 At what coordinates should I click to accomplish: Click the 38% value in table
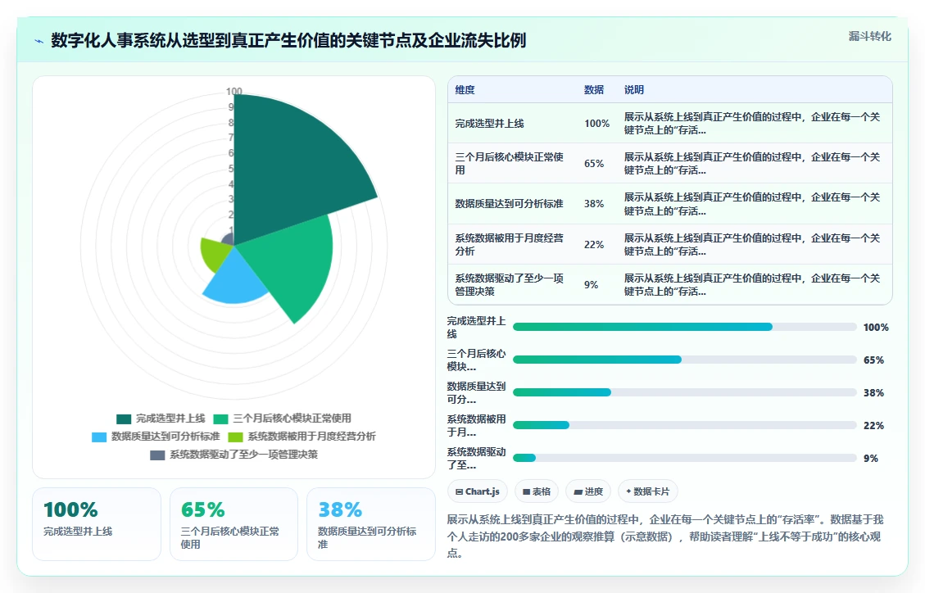tap(594, 203)
